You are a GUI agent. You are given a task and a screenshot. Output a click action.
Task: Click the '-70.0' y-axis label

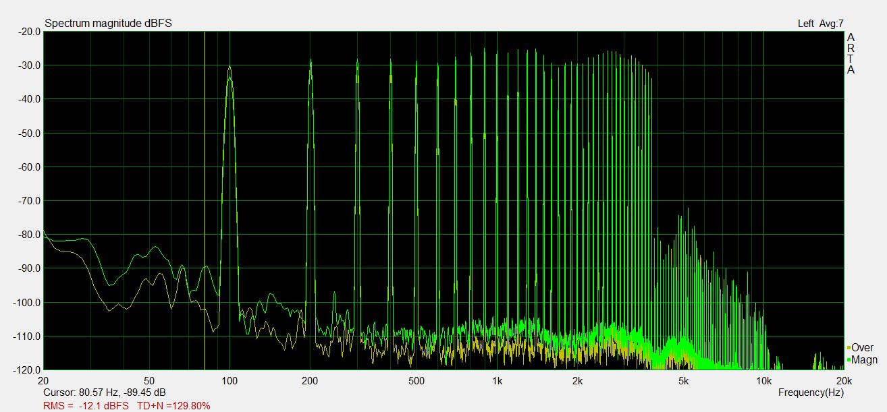tap(29, 200)
